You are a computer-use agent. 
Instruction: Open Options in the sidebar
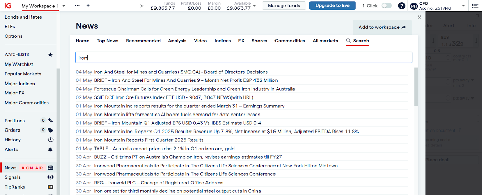(x=13, y=36)
